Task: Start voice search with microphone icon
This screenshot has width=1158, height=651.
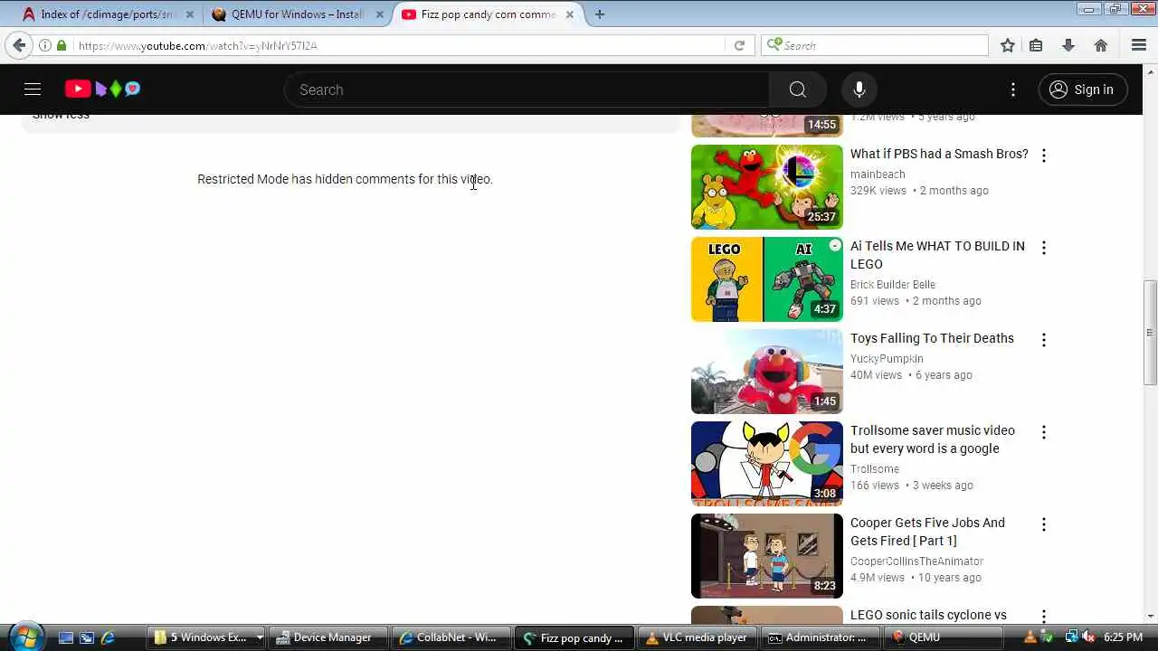Action: pyautogui.click(x=859, y=90)
